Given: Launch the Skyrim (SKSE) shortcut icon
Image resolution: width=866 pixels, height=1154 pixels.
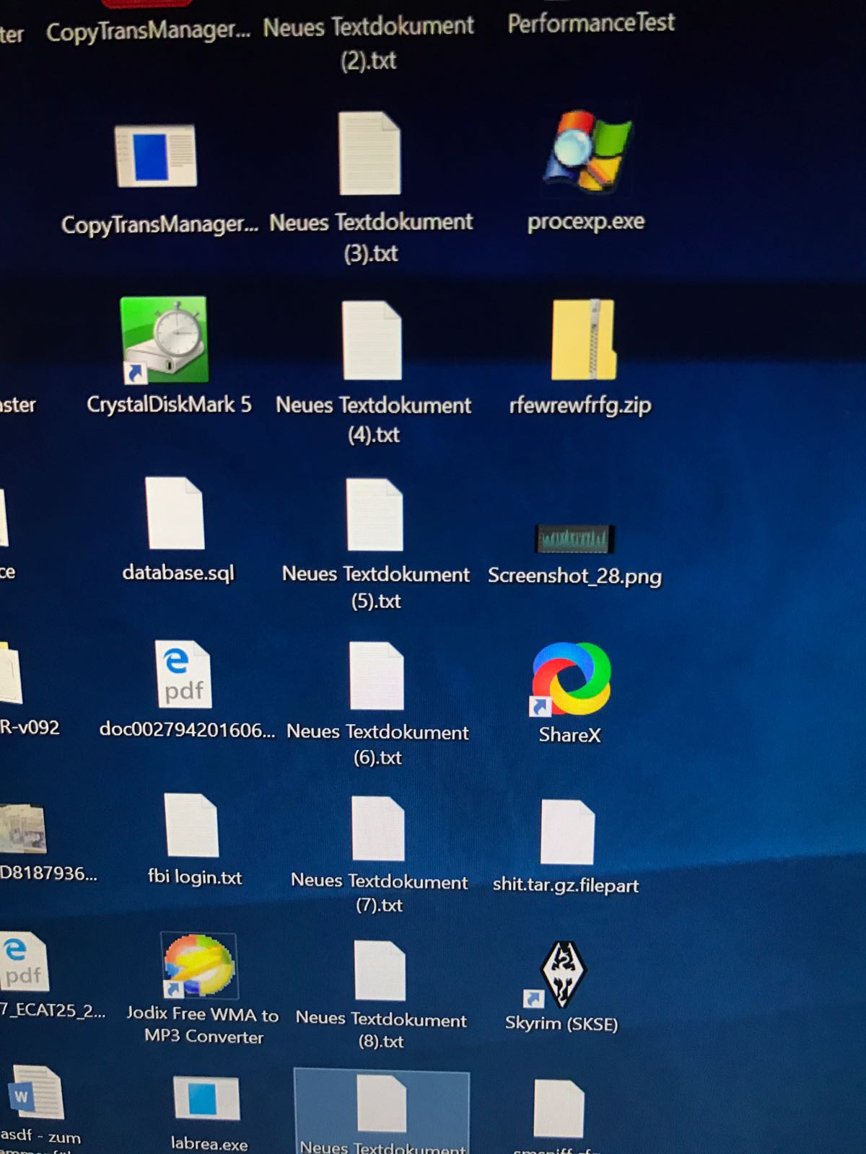Looking at the screenshot, I should tap(556, 974).
